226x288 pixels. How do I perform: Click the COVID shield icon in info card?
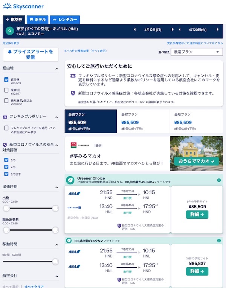[x=73, y=93]
